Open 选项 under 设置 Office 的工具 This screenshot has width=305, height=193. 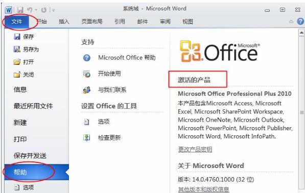(104, 122)
